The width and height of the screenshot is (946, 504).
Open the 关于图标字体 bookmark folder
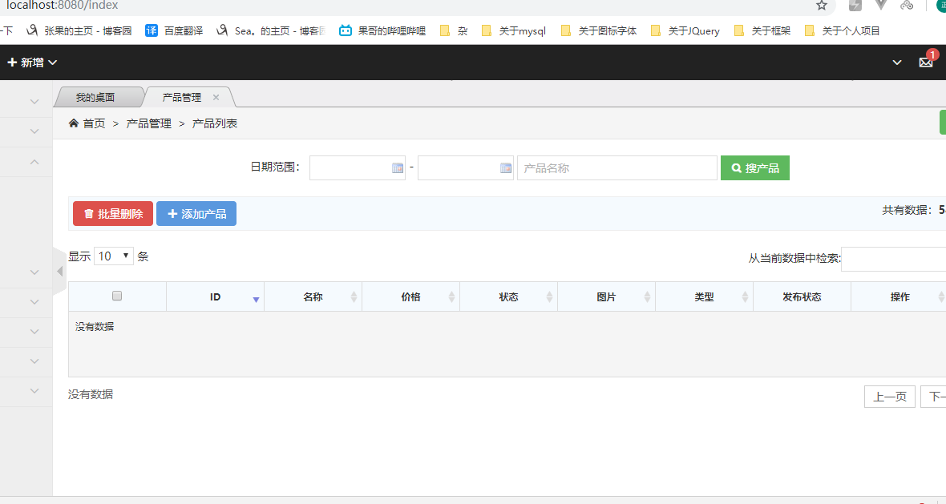click(x=599, y=30)
